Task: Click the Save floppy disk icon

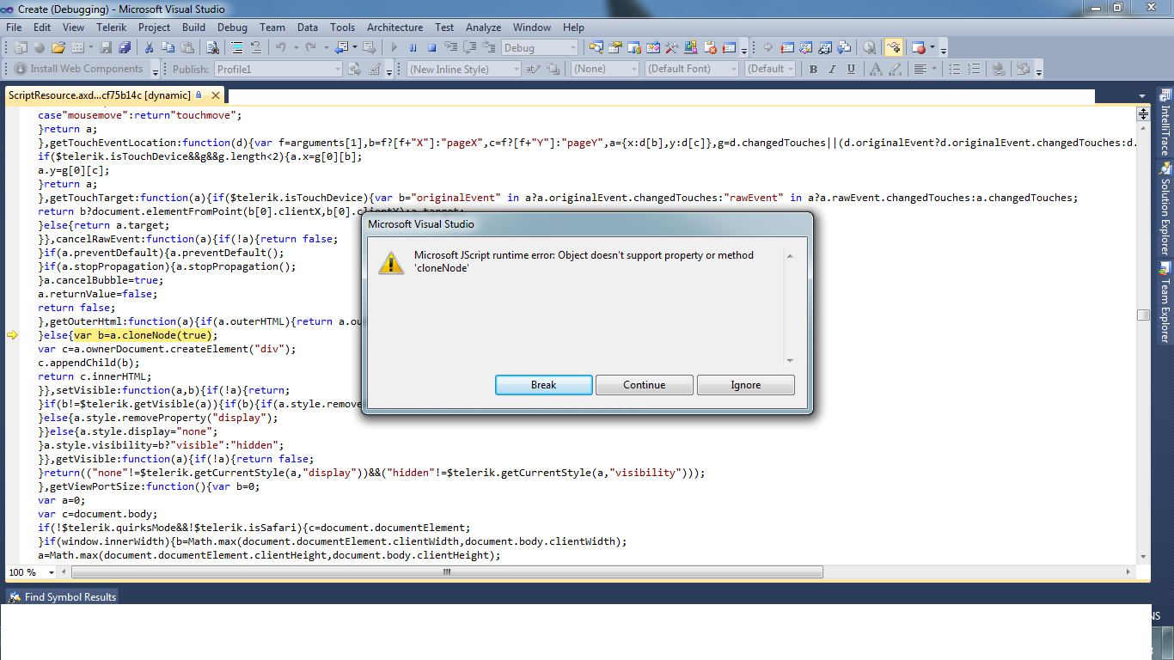Action: (x=107, y=48)
